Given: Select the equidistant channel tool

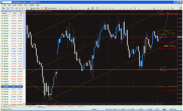Looking at the screenshot, I should coord(154,8).
